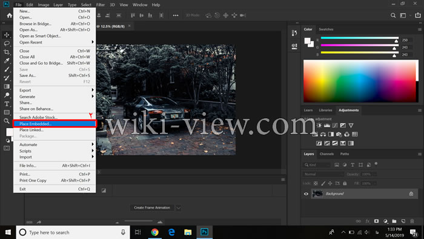The height and width of the screenshot is (239, 424).
Task: Choose Save As from File menu
Action: (x=55, y=75)
